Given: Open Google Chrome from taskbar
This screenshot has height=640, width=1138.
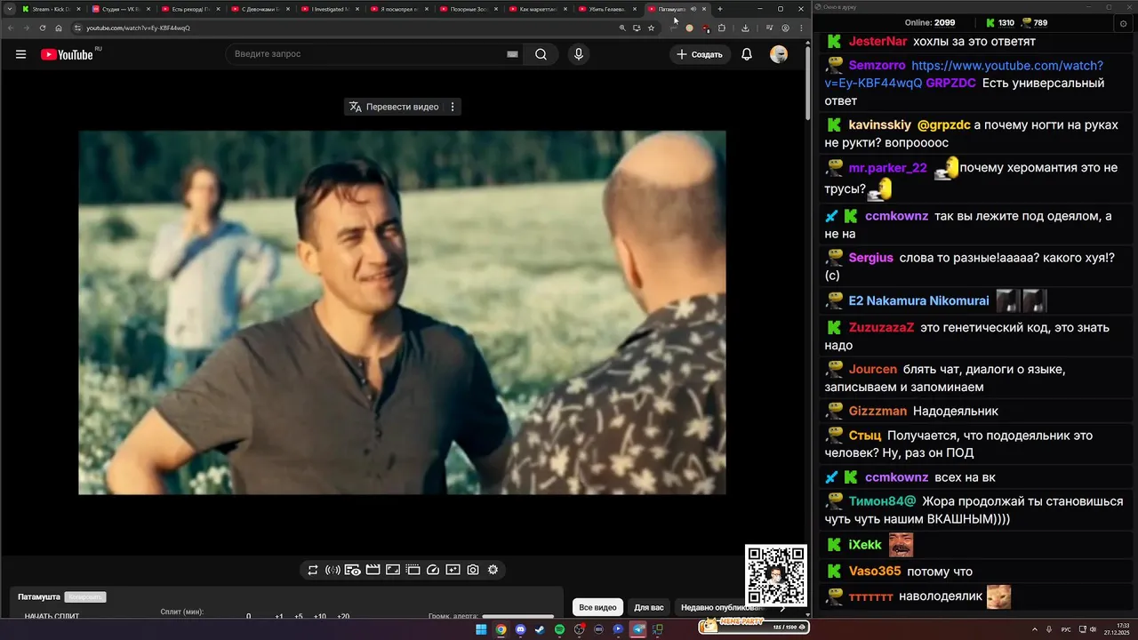Looking at the screenshot, I should coord(501,629).
